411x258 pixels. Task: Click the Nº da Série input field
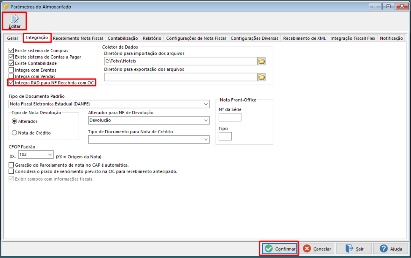(230, 117)
